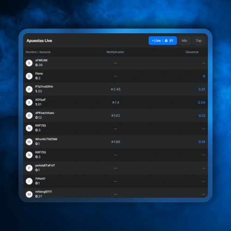Select the username Elena
The image size is (231, 231).
(39, 73)
